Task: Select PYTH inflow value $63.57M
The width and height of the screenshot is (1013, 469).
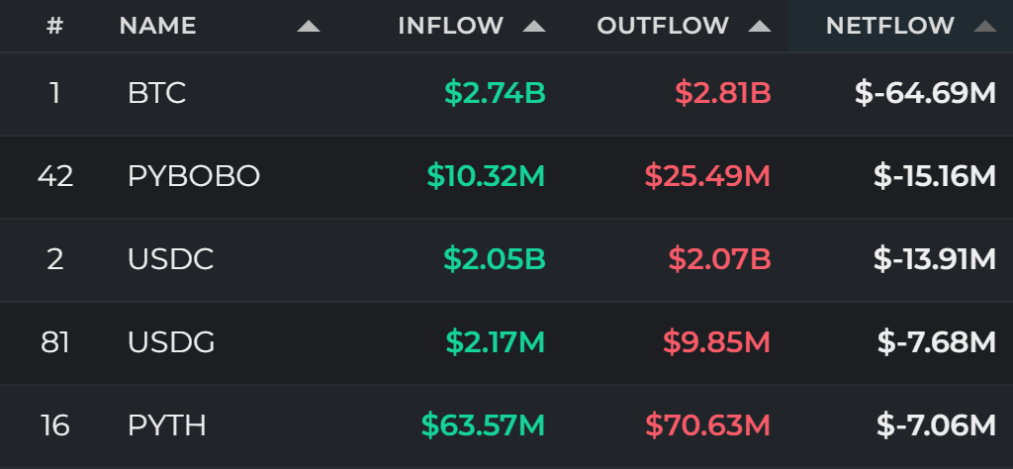Action: point(483,425)
